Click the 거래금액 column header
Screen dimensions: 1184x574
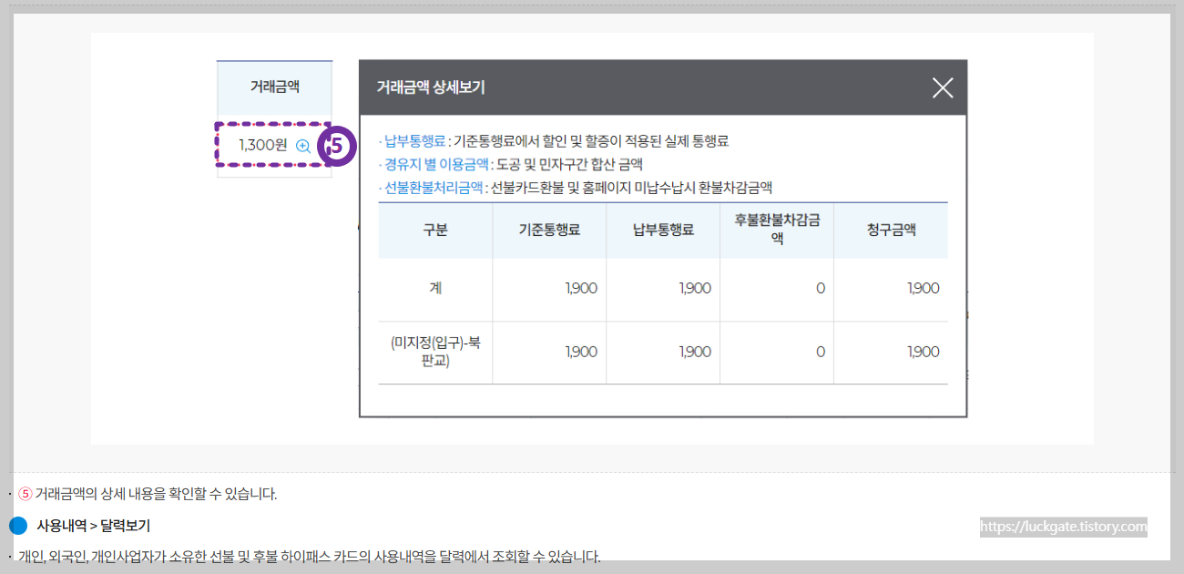[x=275, y=87]
